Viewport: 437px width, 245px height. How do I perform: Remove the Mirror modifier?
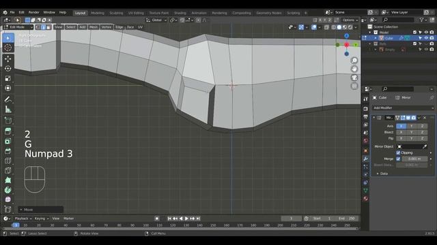click(425, 118)
